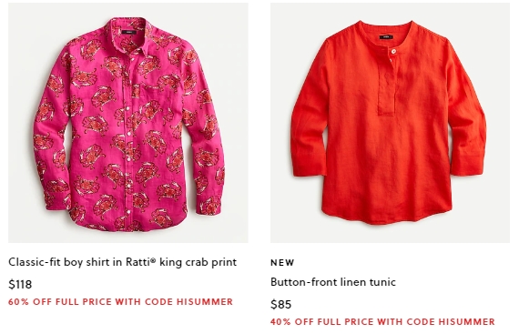Click the white button on the red tunic placket
519x334 pixels.
(x=393, y=51)
